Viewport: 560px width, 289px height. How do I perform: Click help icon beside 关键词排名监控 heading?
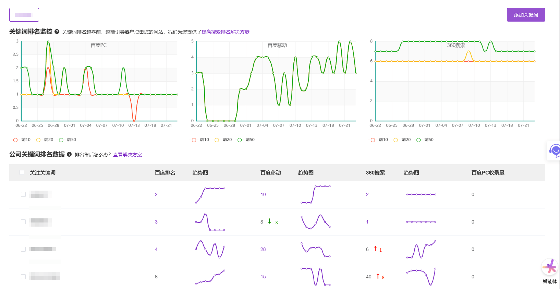57,32
